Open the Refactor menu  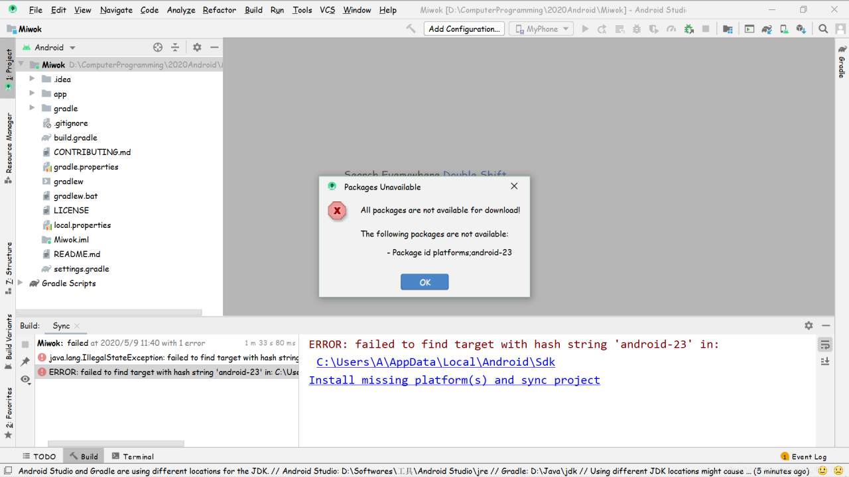click(219, 10)
